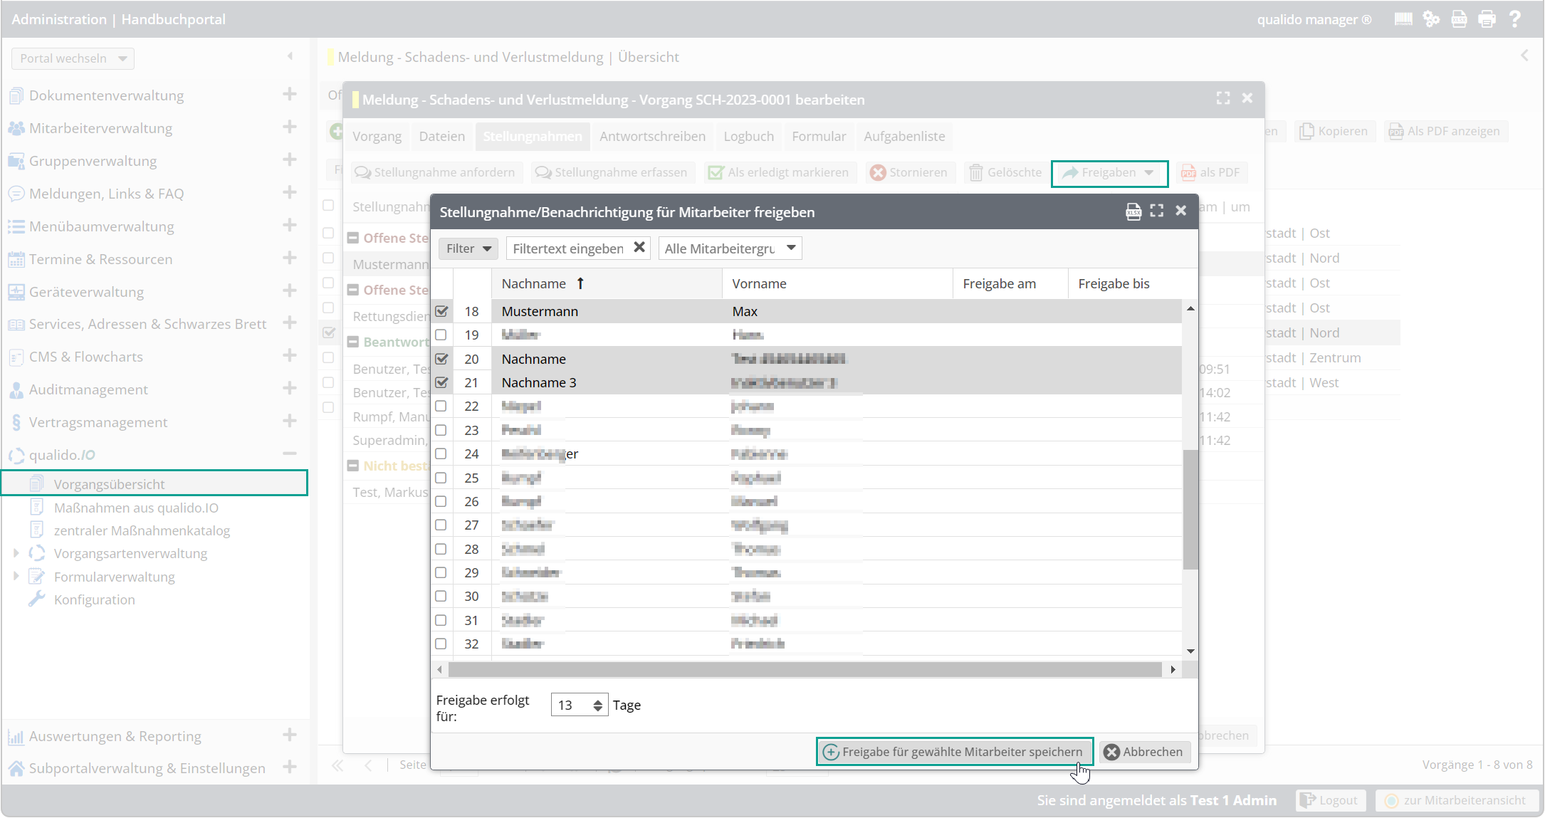
Task: Click vertical scrollbar thumb in employee list
Action: [1190, 510]
